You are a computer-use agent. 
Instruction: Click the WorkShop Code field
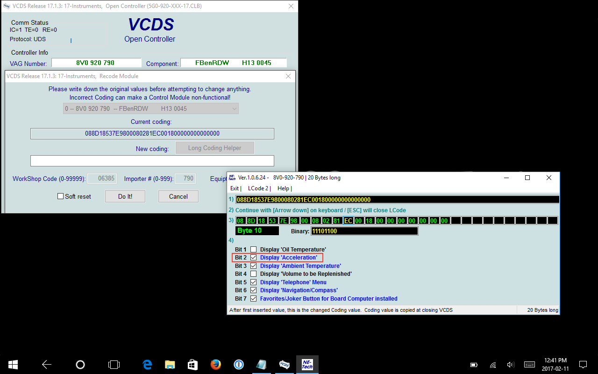102,179
